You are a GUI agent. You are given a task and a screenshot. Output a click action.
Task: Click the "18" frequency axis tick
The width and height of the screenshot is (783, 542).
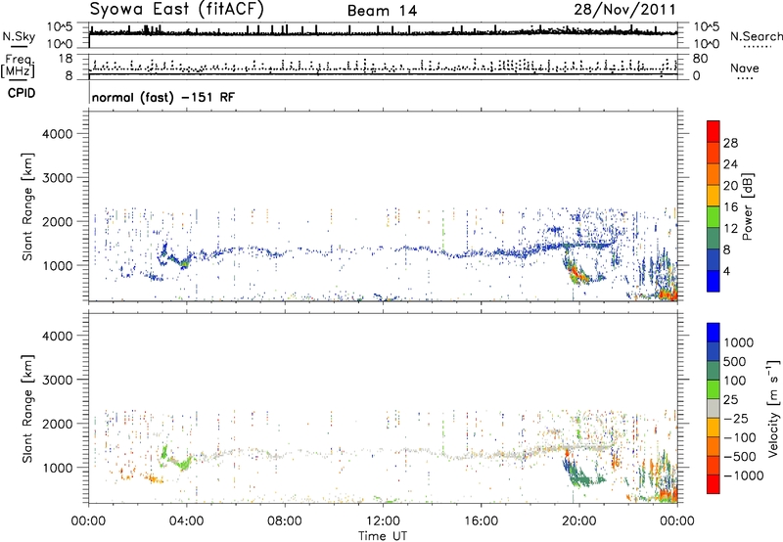[66, 59]
